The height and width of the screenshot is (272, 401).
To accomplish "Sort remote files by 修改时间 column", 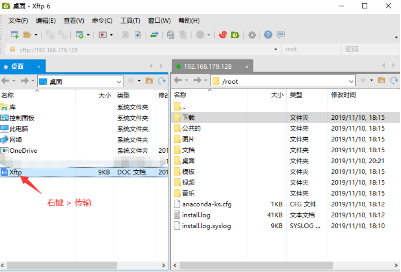I will click(343, 95).
